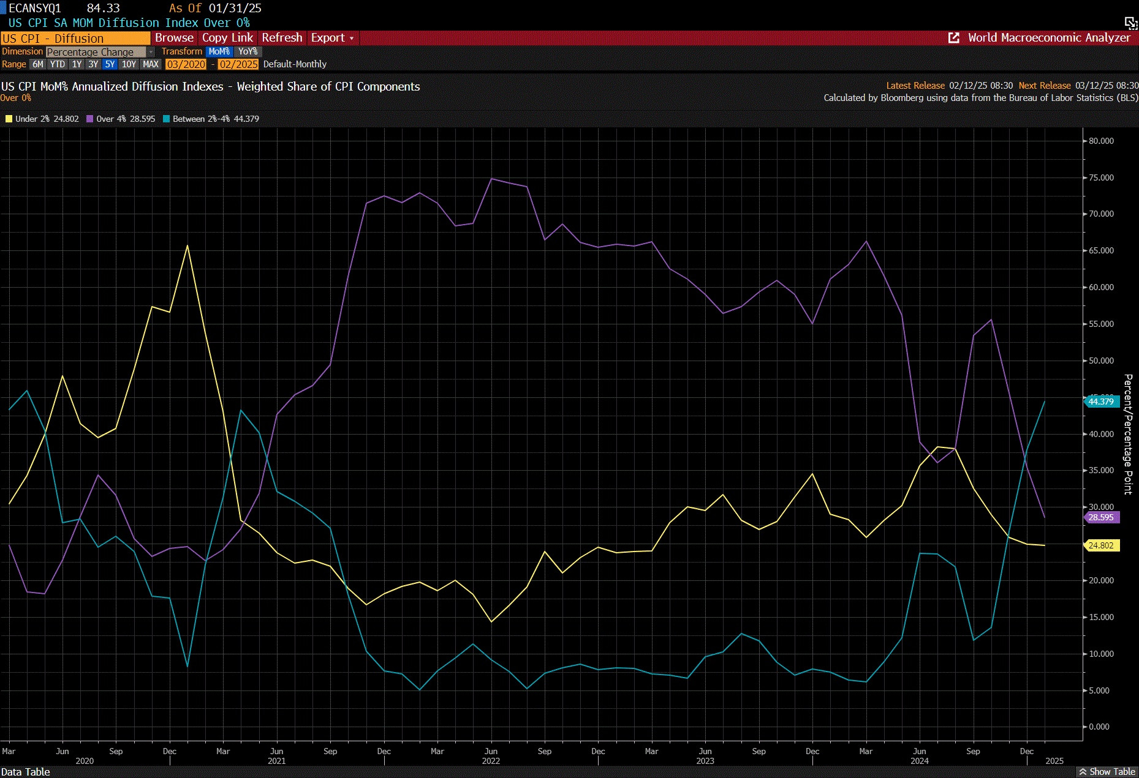Click the Latest Release label
The image size is (1139, 778).
[915, 86]
